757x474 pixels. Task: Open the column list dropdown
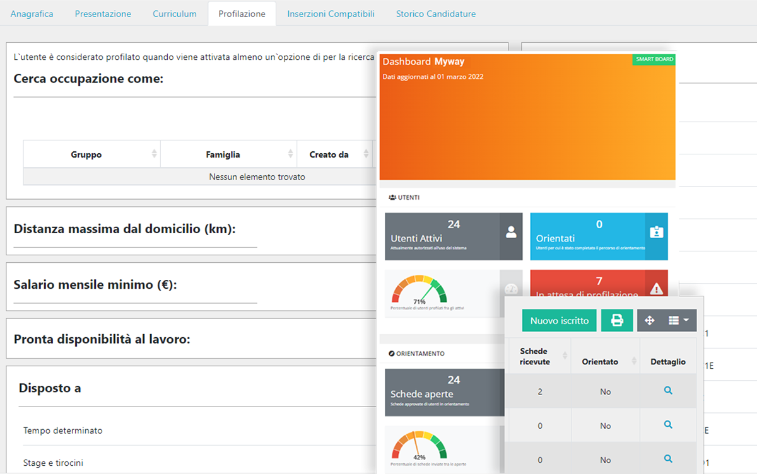pyautogui.click(x=678, y=320)
